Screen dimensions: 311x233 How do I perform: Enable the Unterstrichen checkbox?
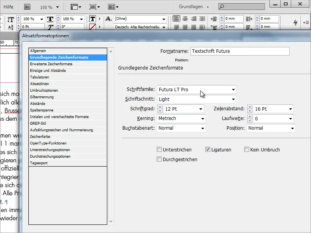159,150
